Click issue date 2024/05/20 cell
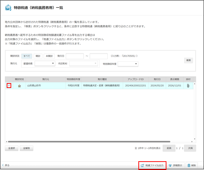 [x=157, y=86]
